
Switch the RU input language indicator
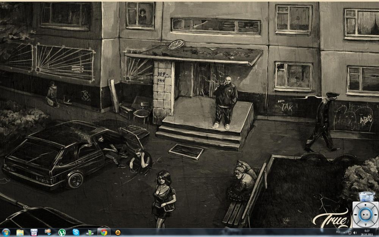coord(338,232)
